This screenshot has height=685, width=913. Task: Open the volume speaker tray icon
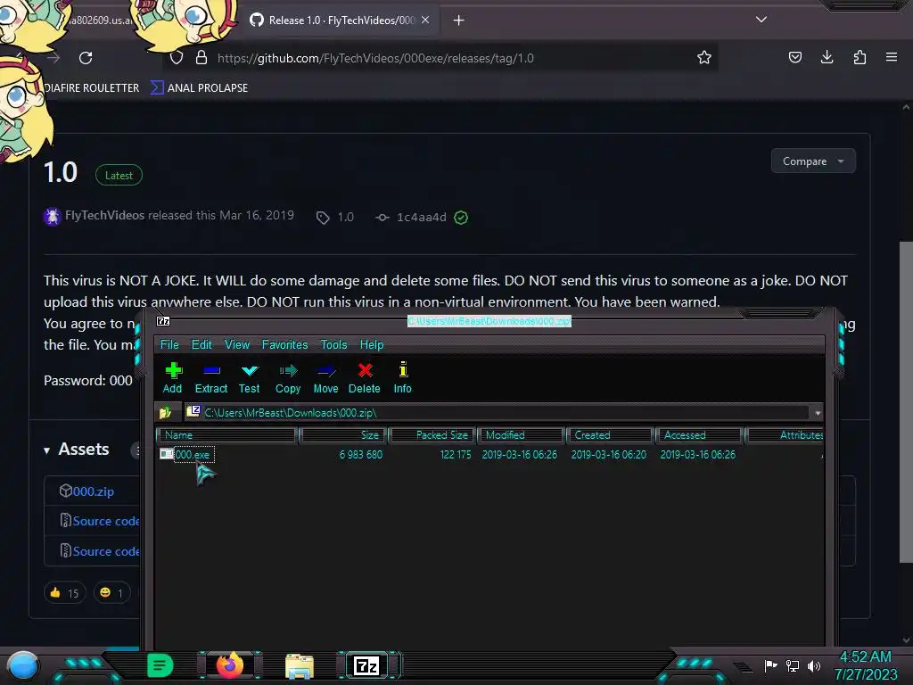coord(814,665)
